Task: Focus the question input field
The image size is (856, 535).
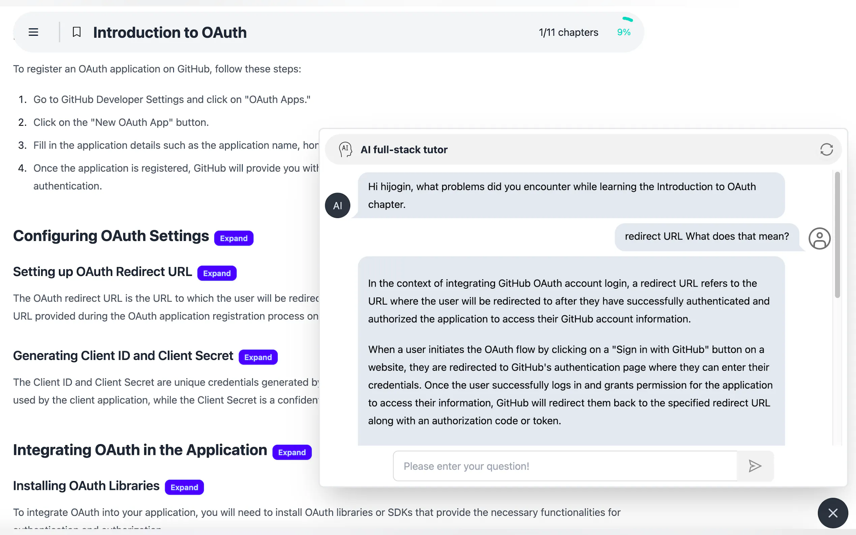Action: (565, 466)
